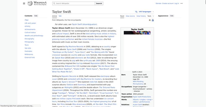Click the Wikipedia globe logo

tap(30, 3)
